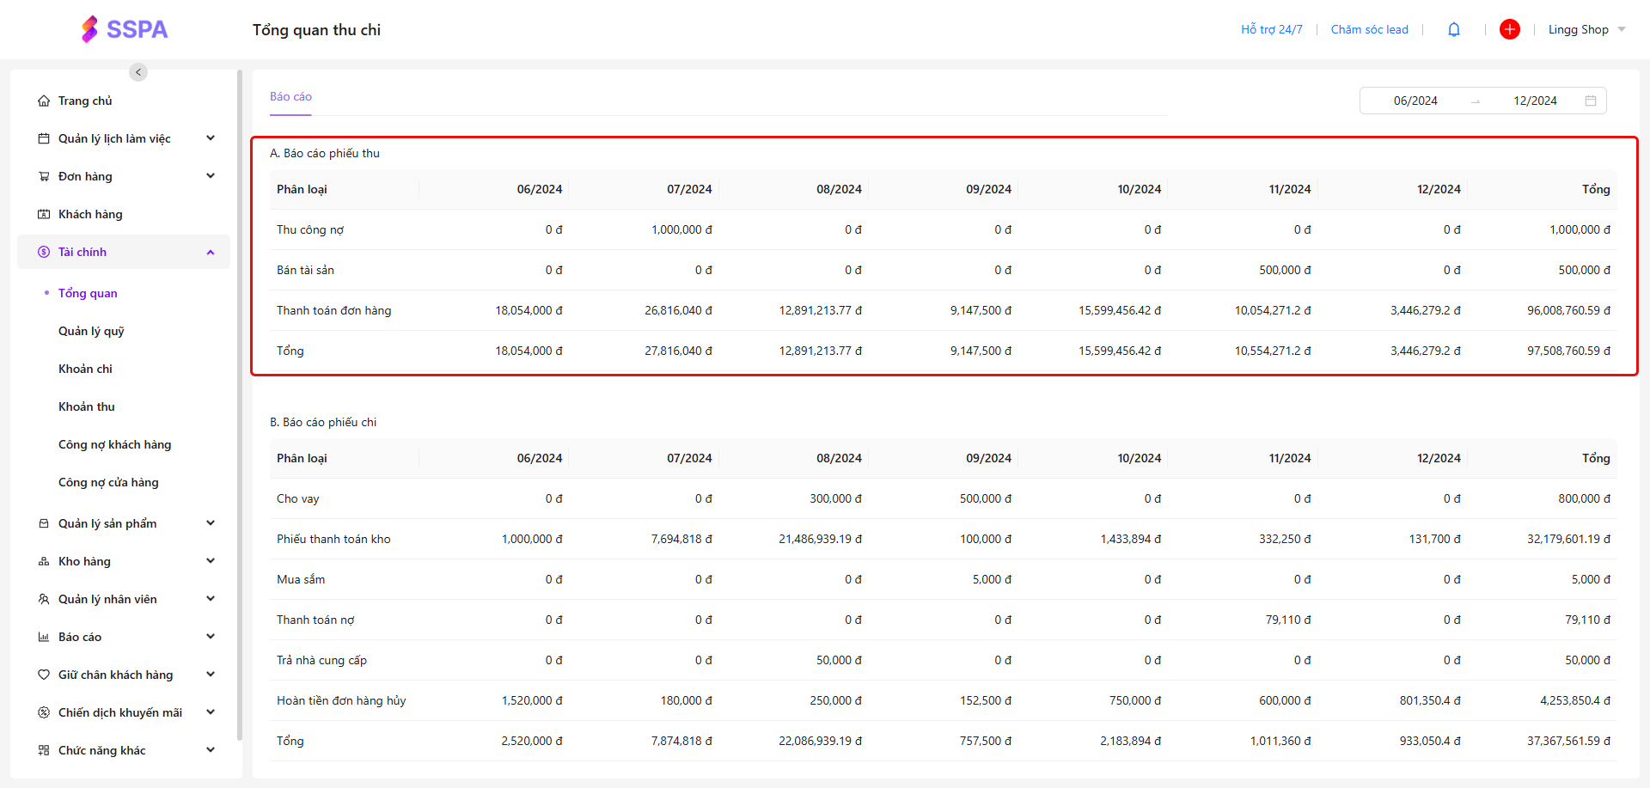Viewport: 1650px width, 788px height.
Task: Click 21,486,939.19 đ cell in 08/2024
Action: [820, 539]
